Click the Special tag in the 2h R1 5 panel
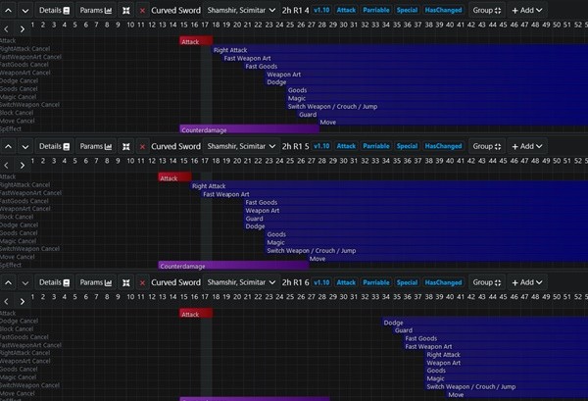 point(407,146)
